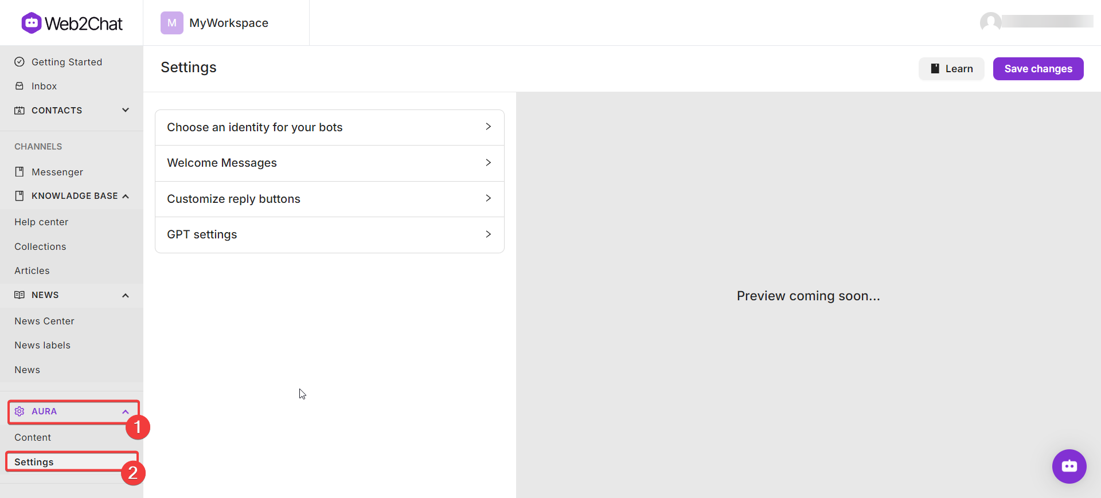Viewport: 1101px width, 498px height.
Task: Open the user profile avatar
Action: coord(990,22)
